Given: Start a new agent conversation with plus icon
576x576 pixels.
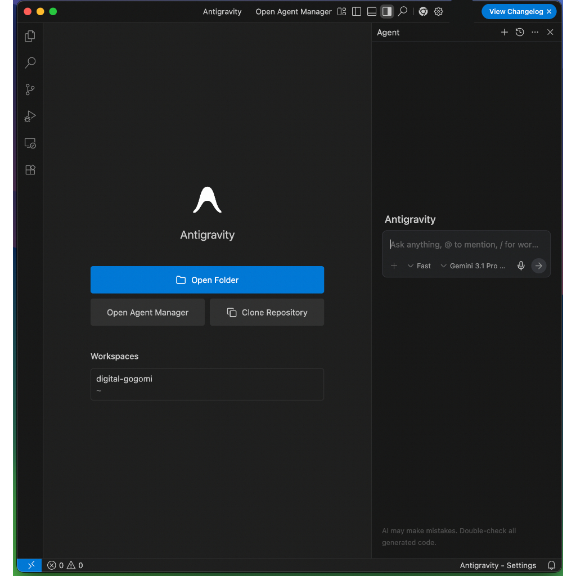Looking at the screenshot, I should coord(505,32).
